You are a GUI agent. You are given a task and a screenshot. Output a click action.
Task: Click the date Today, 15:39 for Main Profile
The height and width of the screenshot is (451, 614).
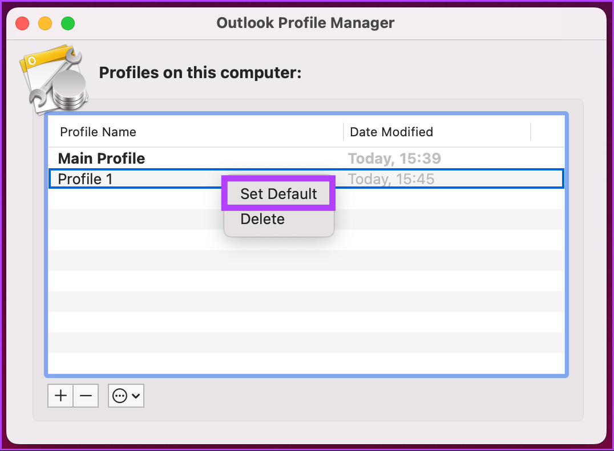pos(394,158)
